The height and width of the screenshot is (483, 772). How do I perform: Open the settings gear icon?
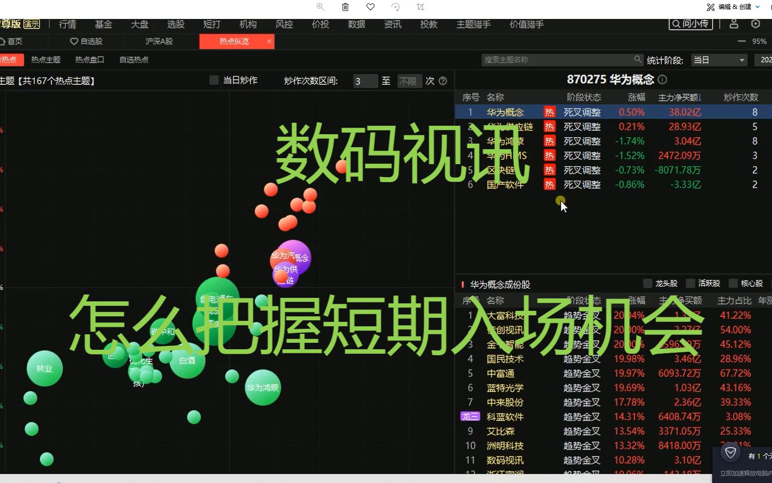click(756, 23)
